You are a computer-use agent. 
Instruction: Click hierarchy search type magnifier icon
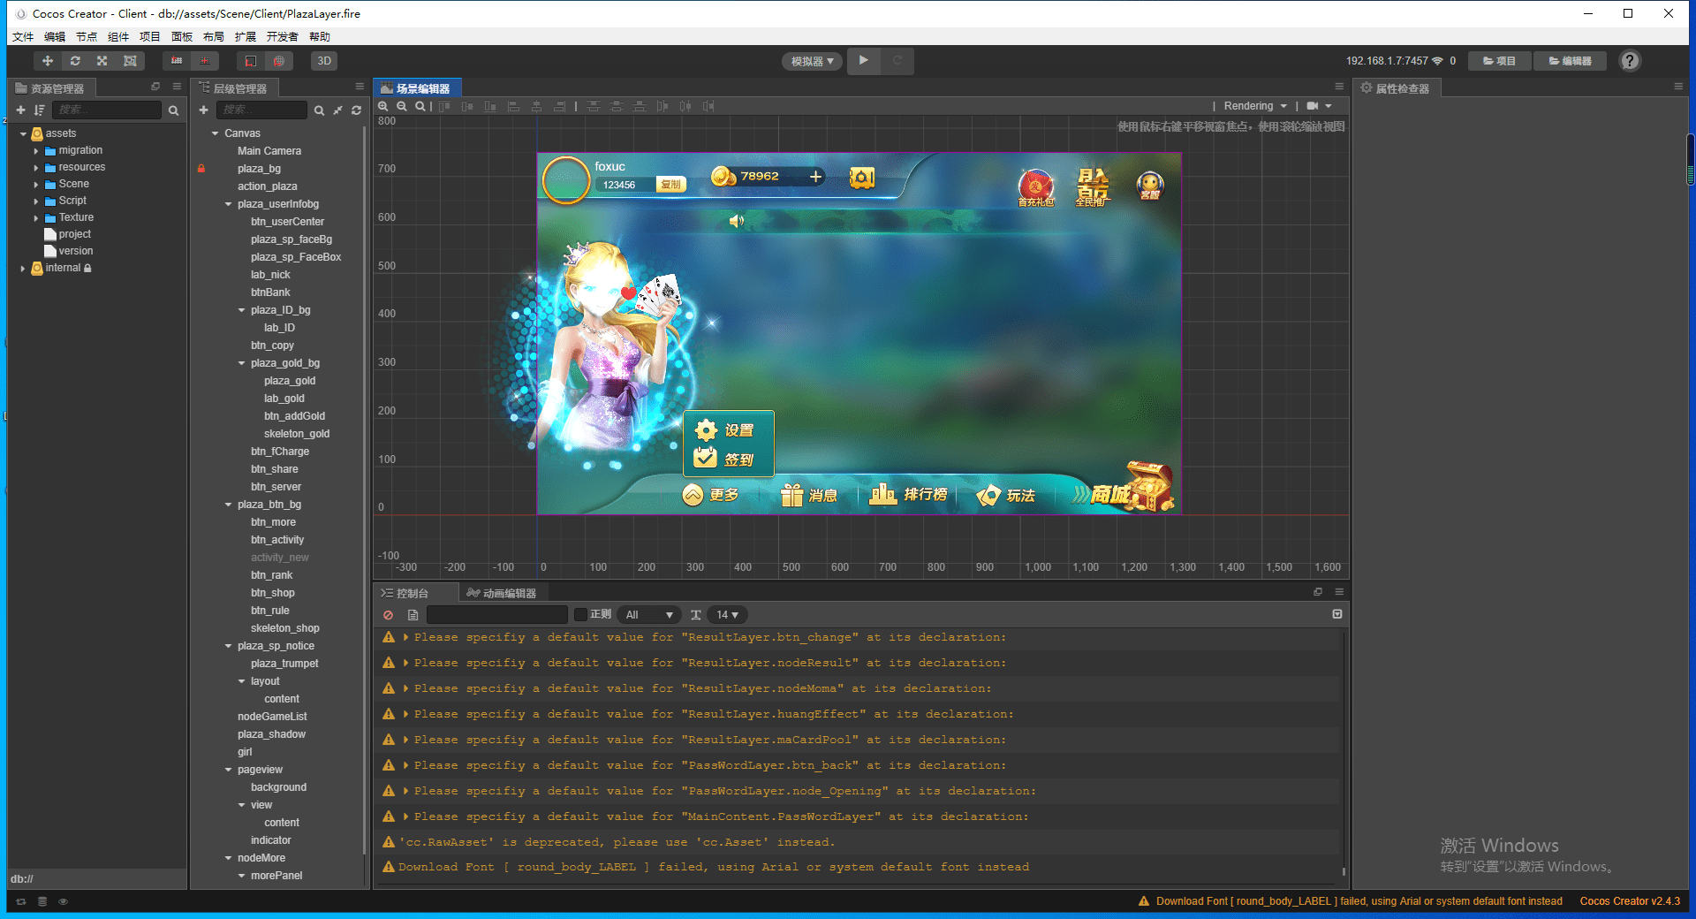click(319, 110)
